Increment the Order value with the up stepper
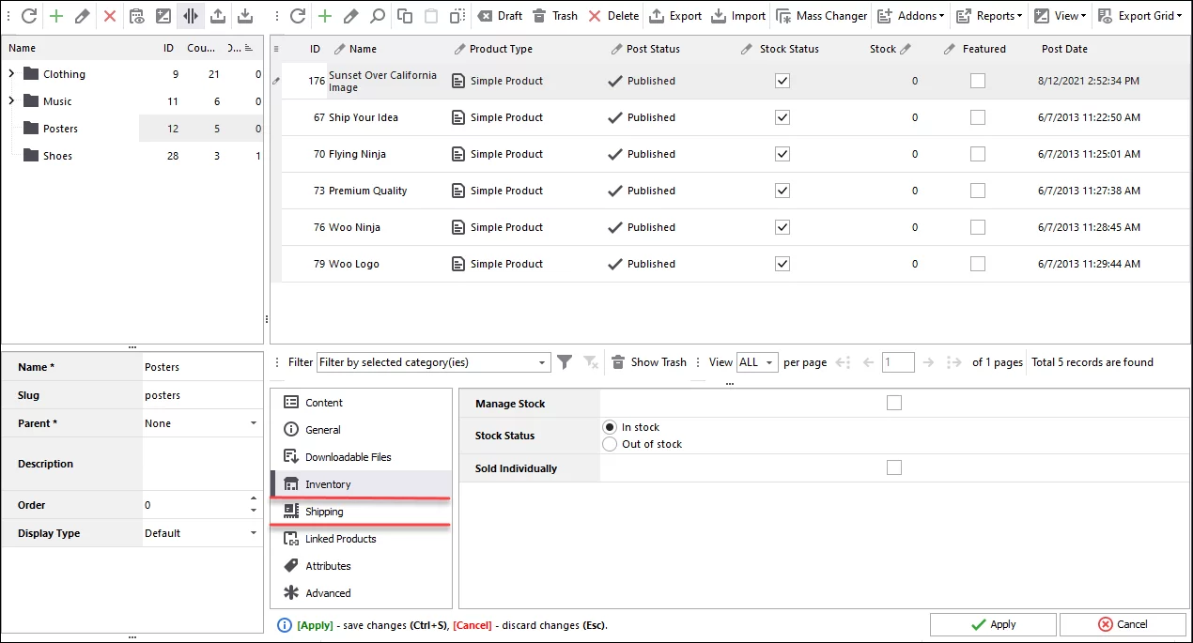The image size is (1193, 643). tap(252, 499)
